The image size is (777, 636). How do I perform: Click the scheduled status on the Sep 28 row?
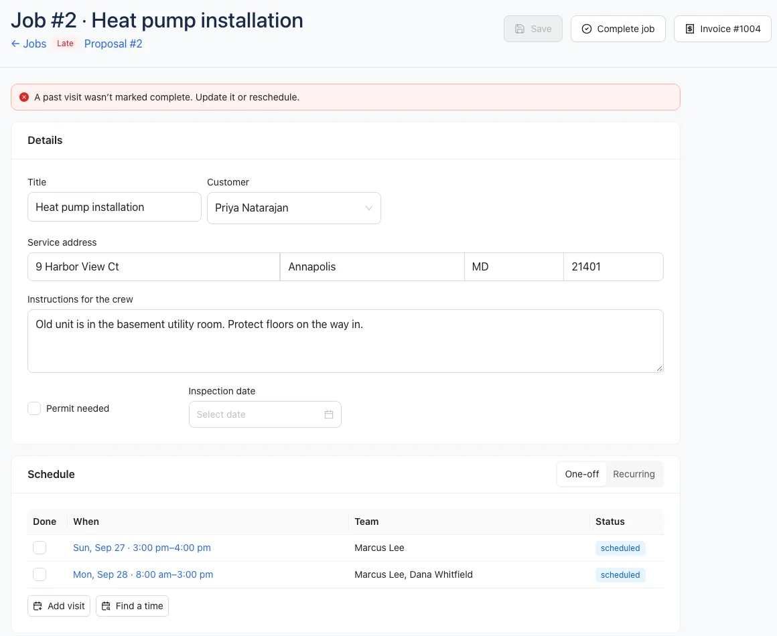tap(620, 574)
